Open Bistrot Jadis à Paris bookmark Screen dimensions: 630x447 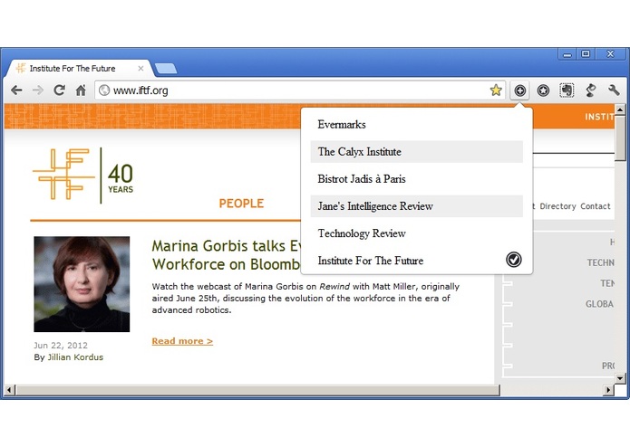(417, 179)
